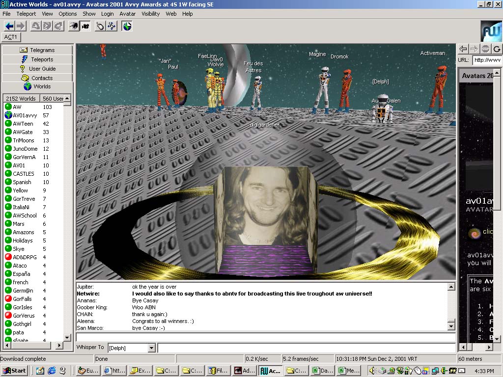
Task: Click the four-arrow avatar movement icon
Action: pyautogui.click(x=112, y=26)
